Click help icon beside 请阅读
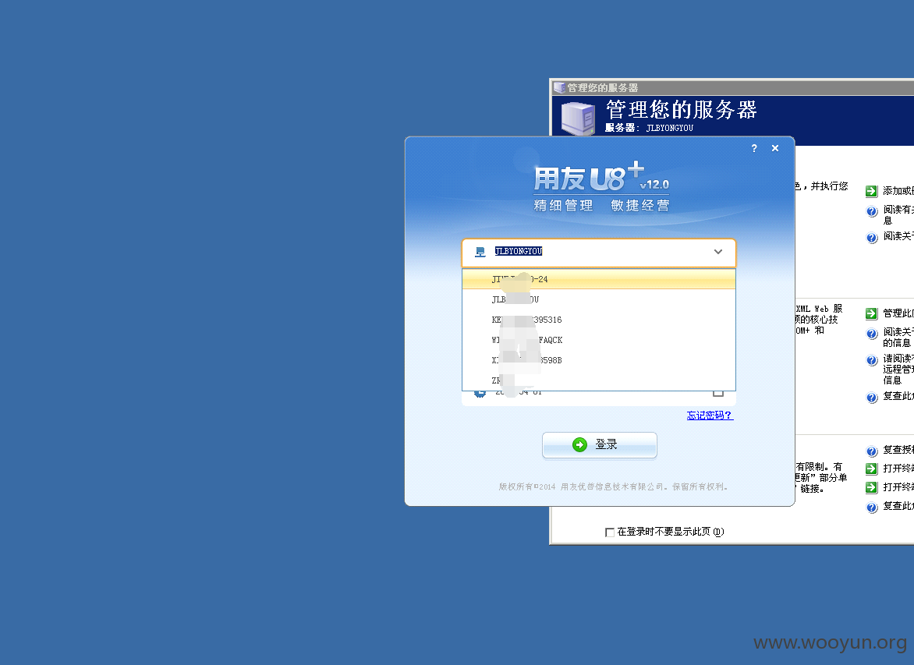914x665 pixels. (x=871, y=361)
